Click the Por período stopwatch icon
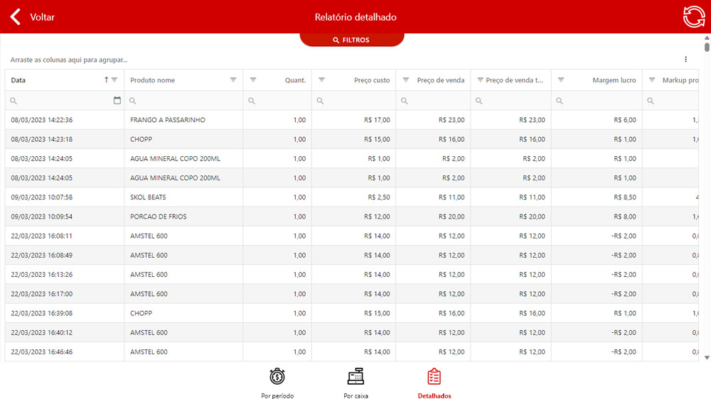The image size is (711, 399). pyautogui.click(x=277, y=376)
